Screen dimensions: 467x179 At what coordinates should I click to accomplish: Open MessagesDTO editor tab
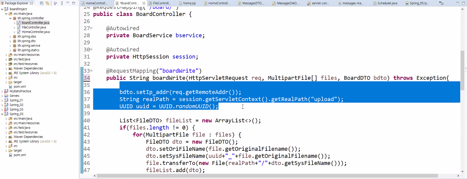(251, 3)
